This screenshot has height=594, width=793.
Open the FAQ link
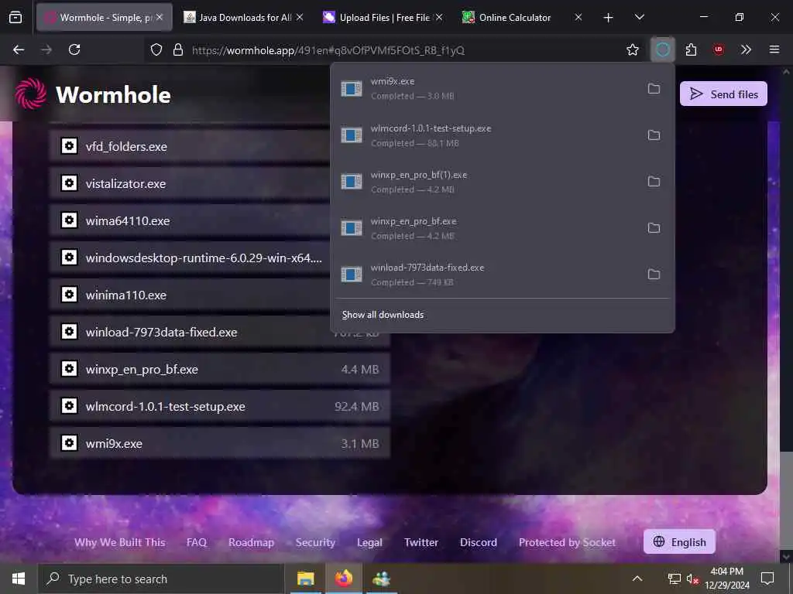pos(196,542)
